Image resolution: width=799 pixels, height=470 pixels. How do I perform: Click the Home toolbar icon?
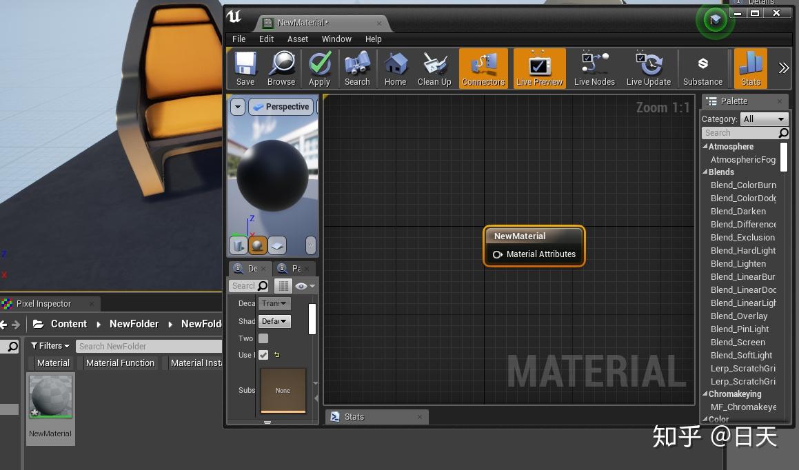pyautogui.click(x=395, y=68)
